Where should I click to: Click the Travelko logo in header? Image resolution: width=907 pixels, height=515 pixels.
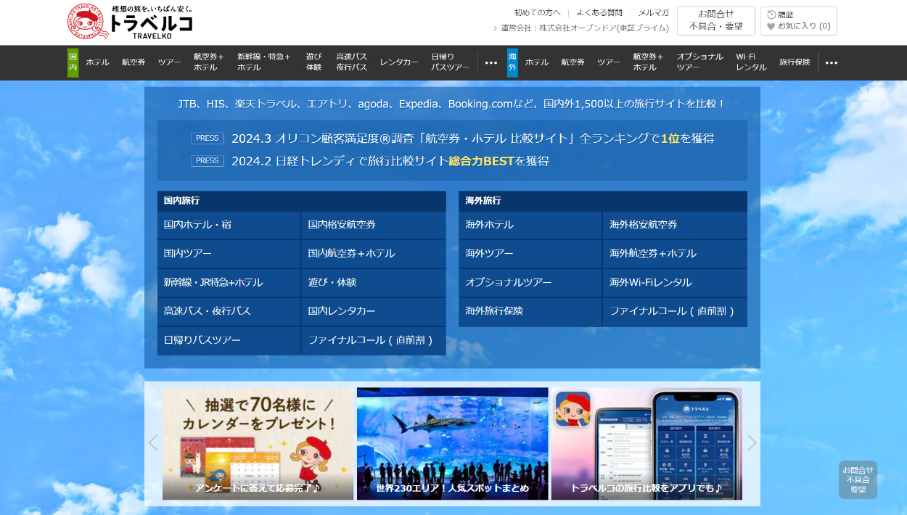pos(131,22)
